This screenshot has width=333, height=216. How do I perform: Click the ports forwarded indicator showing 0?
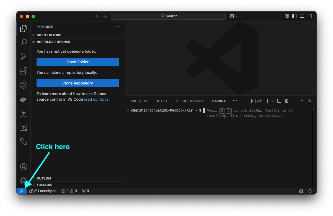[x=85, y=191]
